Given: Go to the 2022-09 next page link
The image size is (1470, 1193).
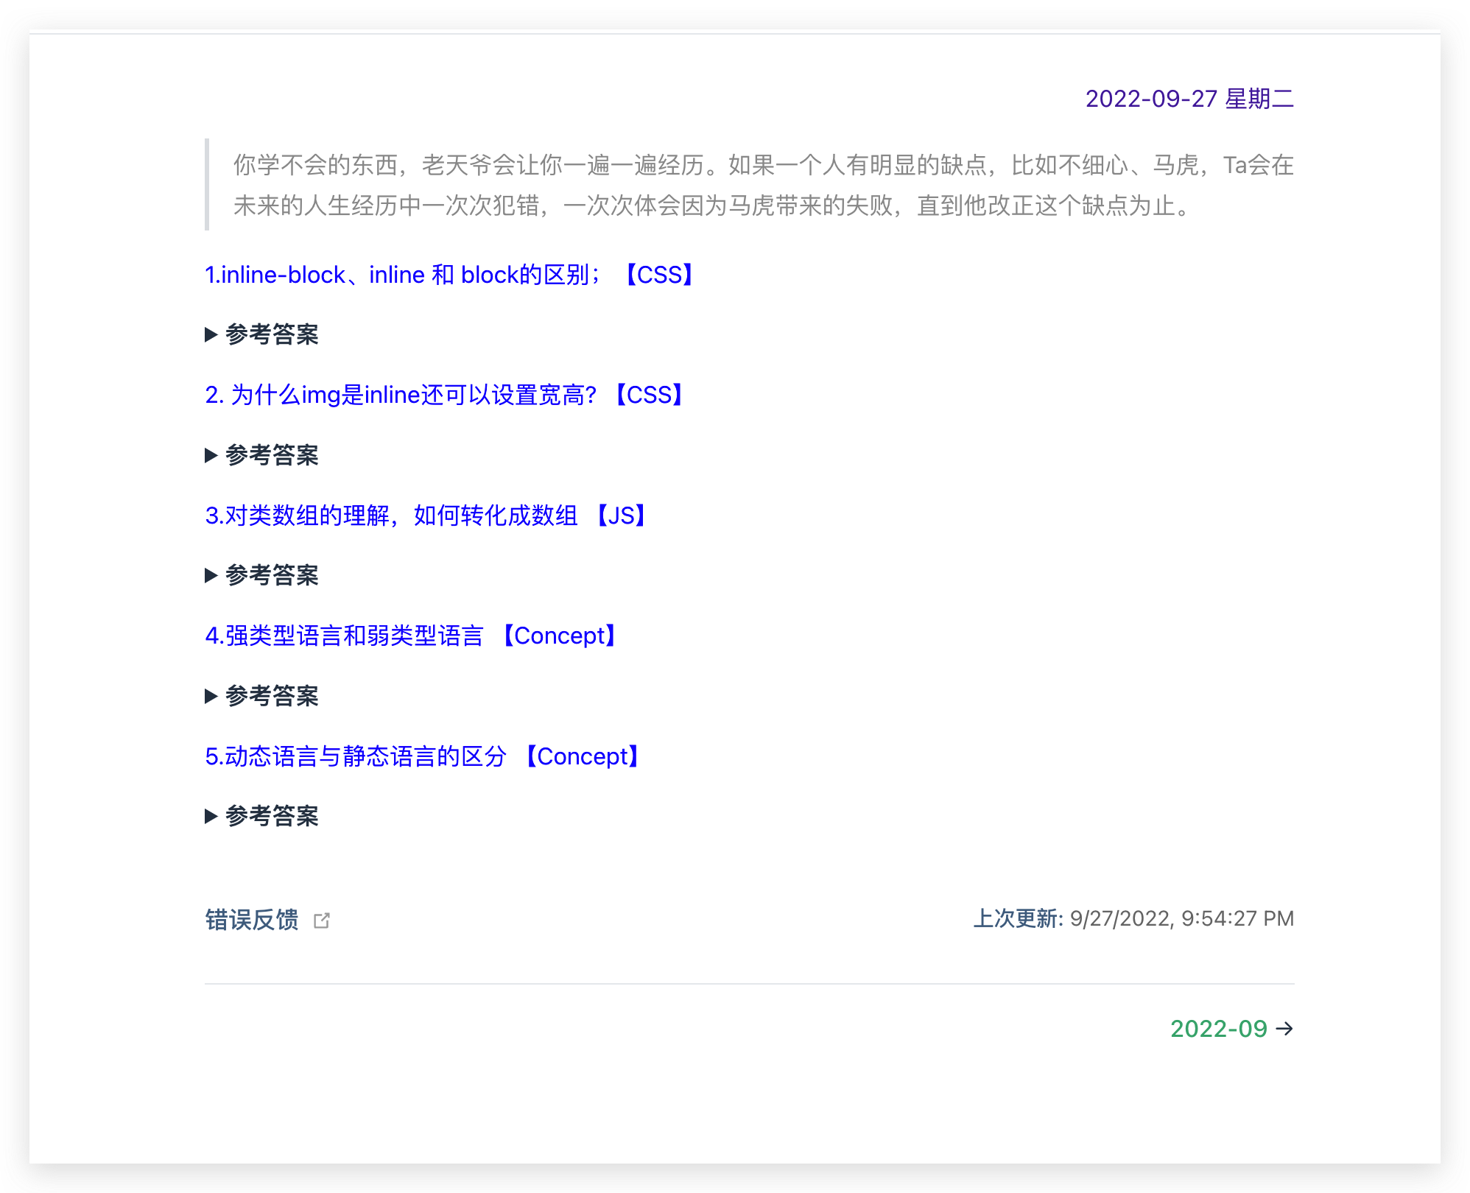Looking at the screenshot, I should point(1218,1029).
